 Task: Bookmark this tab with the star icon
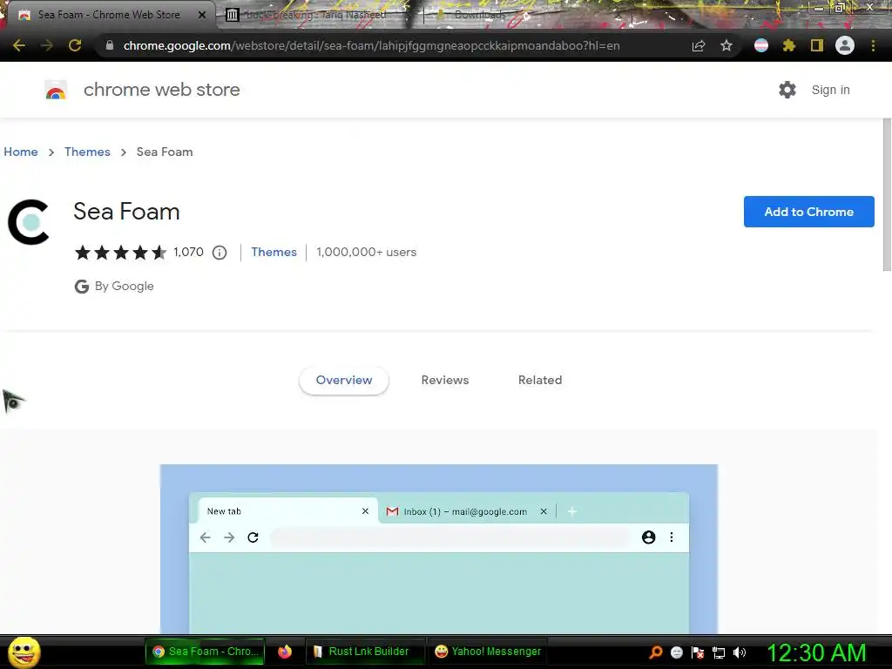[x=726, y=45]
